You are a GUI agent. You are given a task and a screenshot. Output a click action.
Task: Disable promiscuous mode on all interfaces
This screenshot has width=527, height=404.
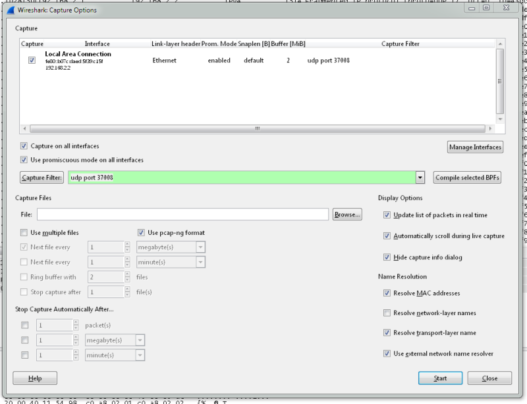pyautogui.click(x=24, y=160)
